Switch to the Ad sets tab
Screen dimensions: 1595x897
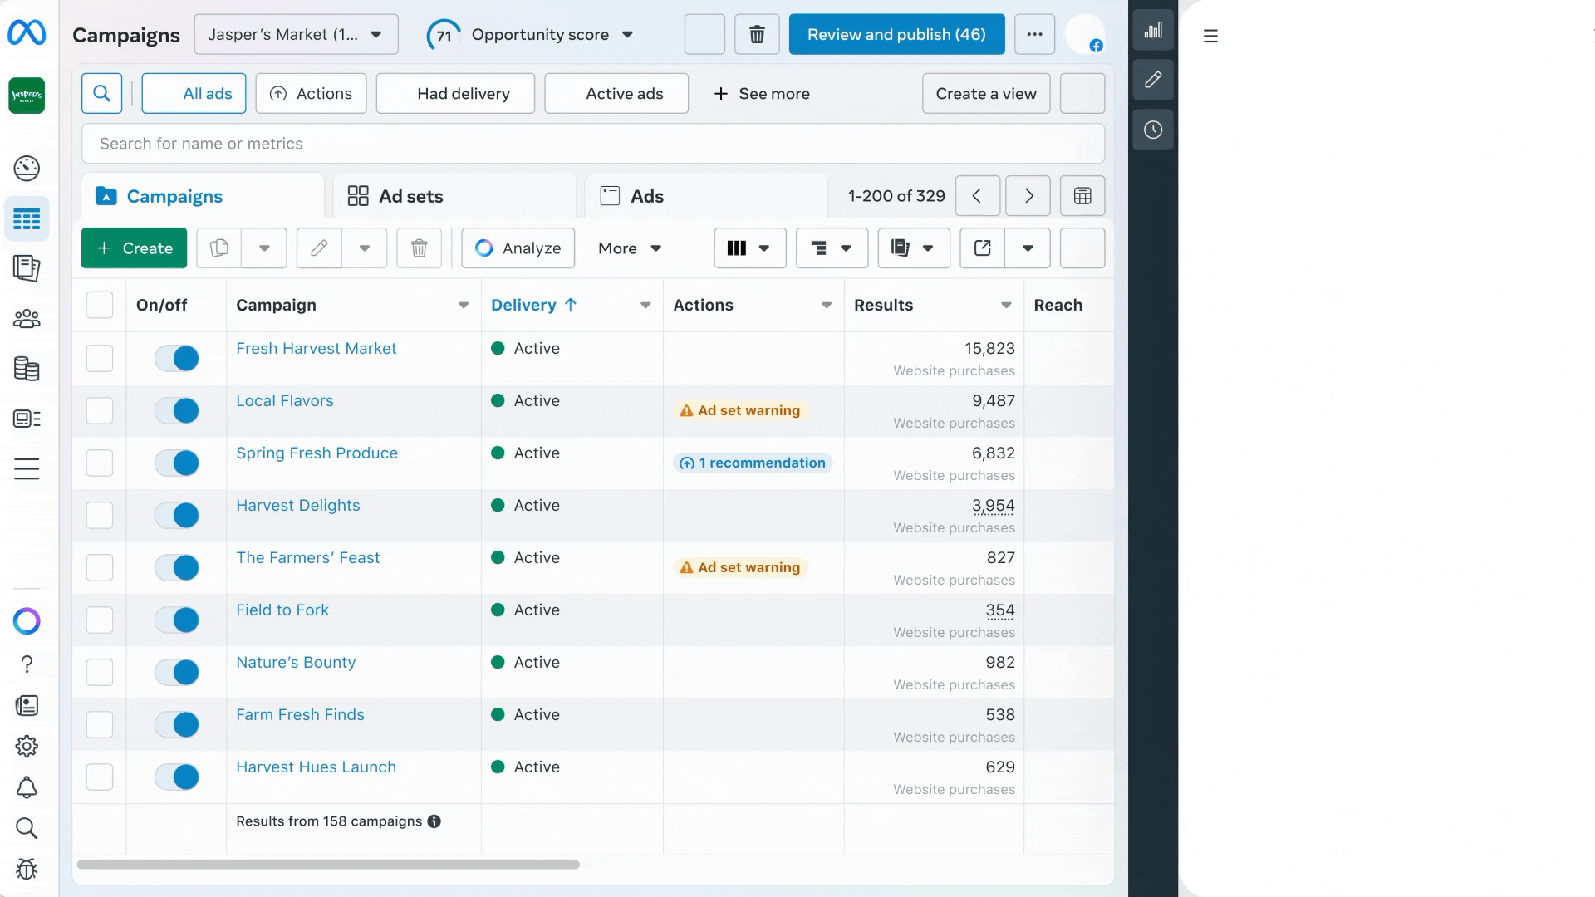(395, 197)
